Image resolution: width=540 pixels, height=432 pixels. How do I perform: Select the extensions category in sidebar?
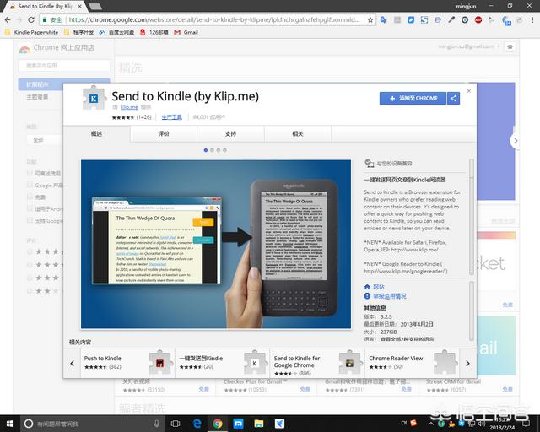pyautogui.click(x=40, y=84)
